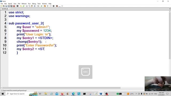Open Microsoft Edge from the taskbar
Image resolution: width=171 pixels, height=96 pixels.
pos(73,94)
